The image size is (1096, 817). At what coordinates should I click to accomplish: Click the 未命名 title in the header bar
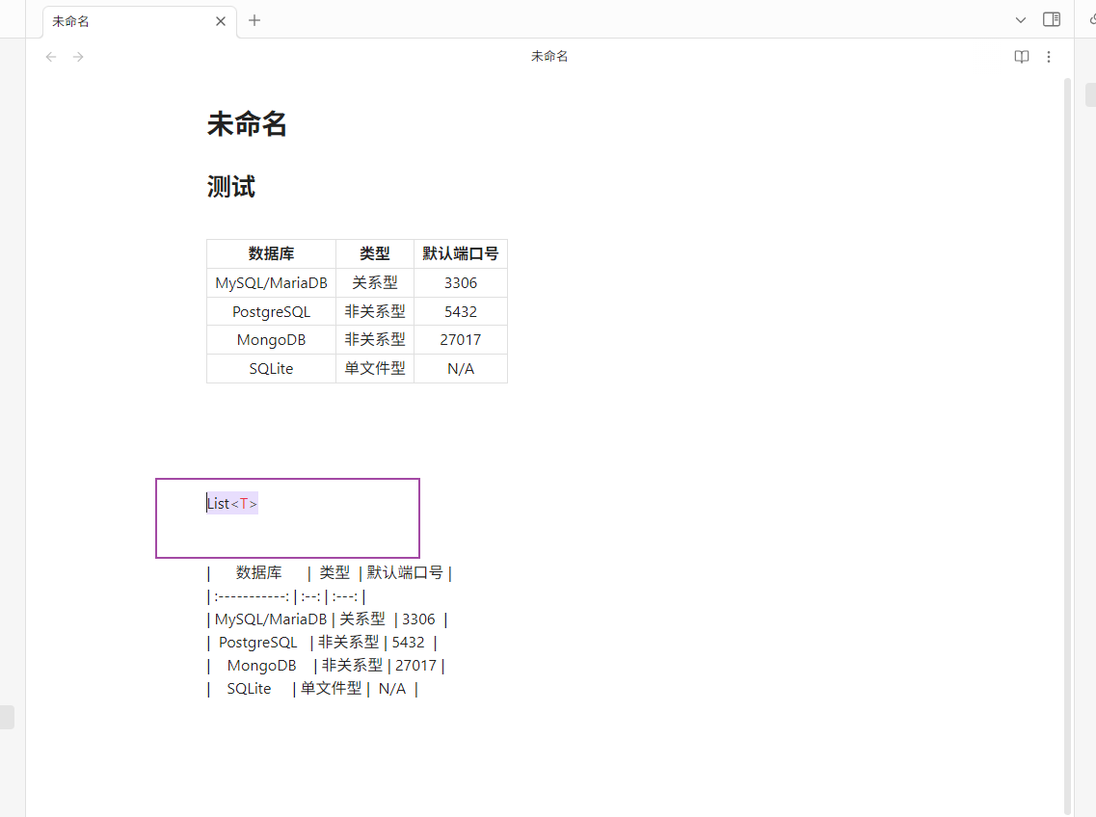point(549,56)
